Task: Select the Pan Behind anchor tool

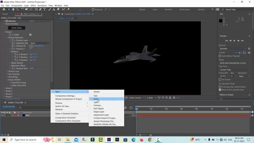Action: coord(31,10)
